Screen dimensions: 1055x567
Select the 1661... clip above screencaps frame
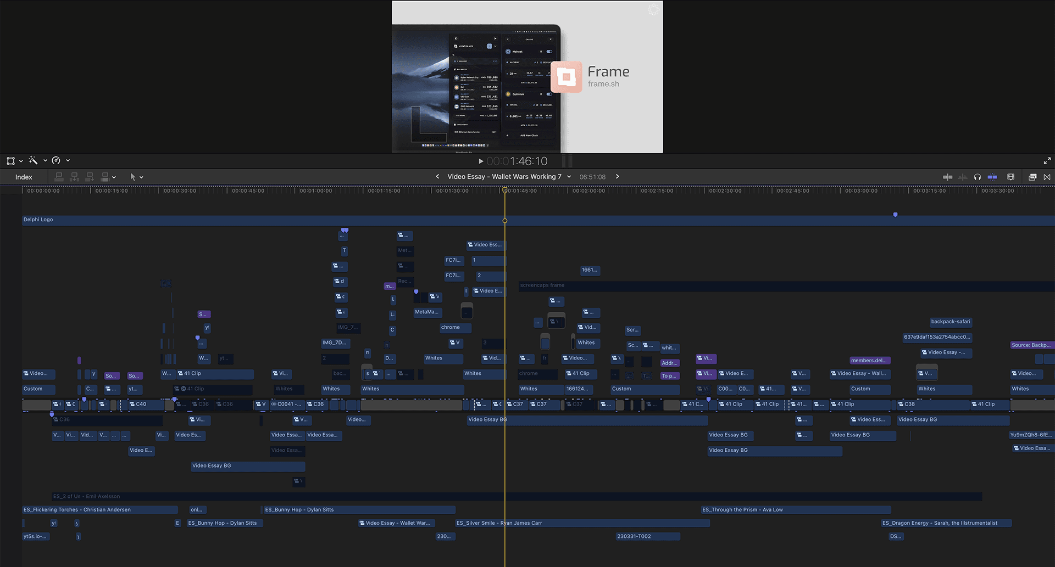590,270
